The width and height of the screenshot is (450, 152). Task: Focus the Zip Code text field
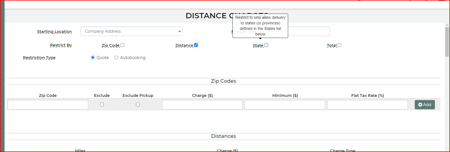coord(48,105)
